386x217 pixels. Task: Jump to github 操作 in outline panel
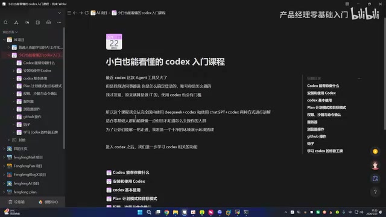317,137
